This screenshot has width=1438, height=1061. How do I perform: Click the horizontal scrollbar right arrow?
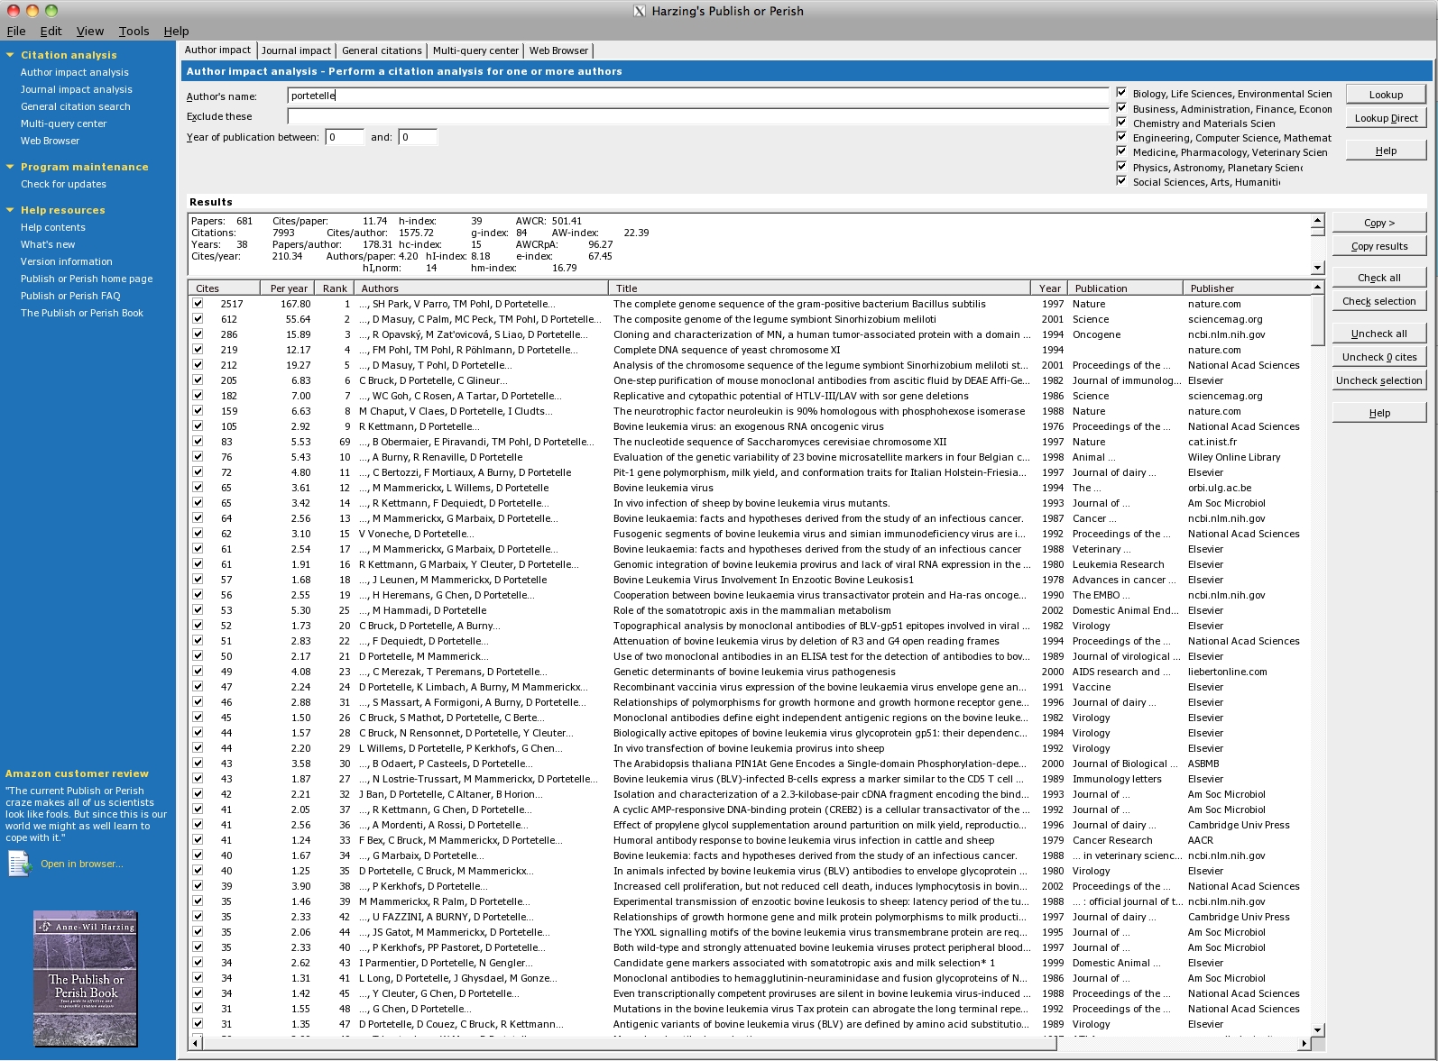pyautogui.click(x=1303, y=1043)
